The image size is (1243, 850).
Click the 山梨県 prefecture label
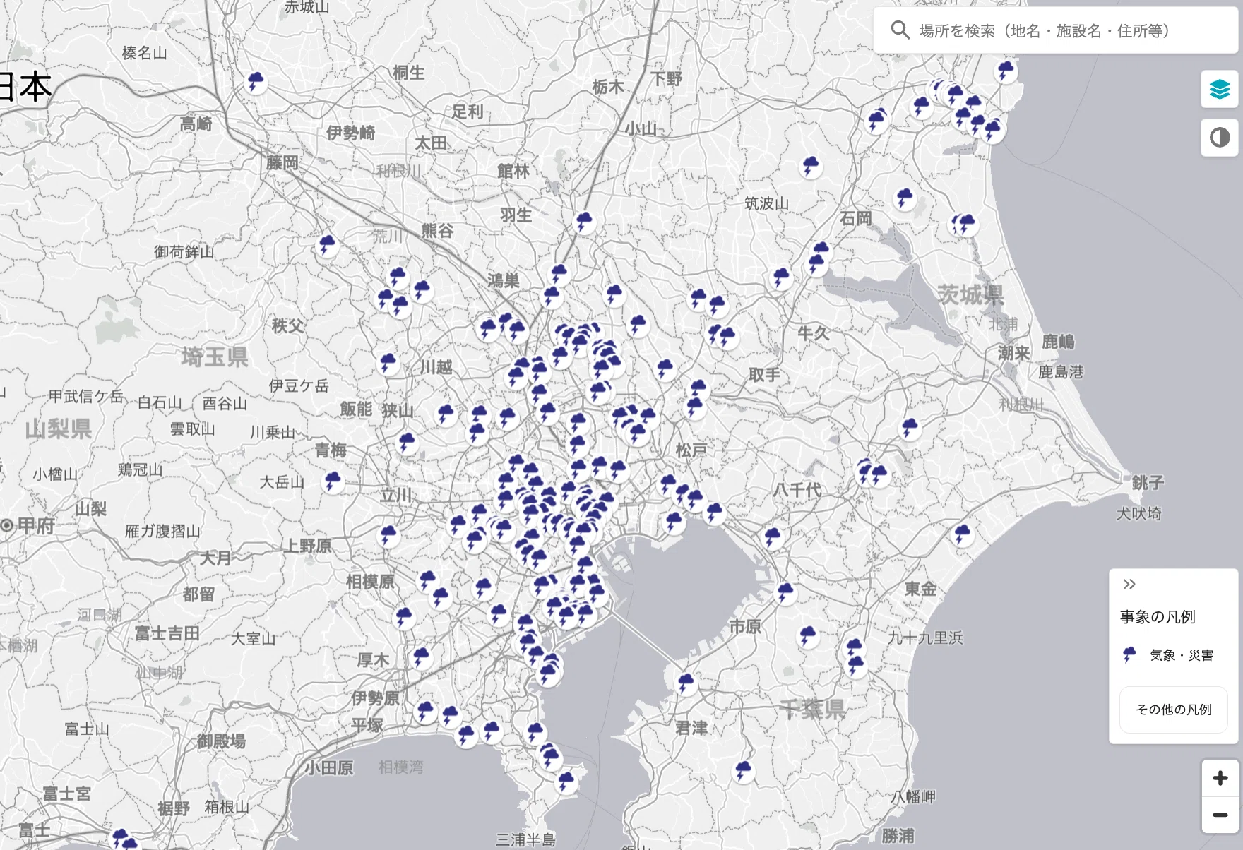point(58,429)
